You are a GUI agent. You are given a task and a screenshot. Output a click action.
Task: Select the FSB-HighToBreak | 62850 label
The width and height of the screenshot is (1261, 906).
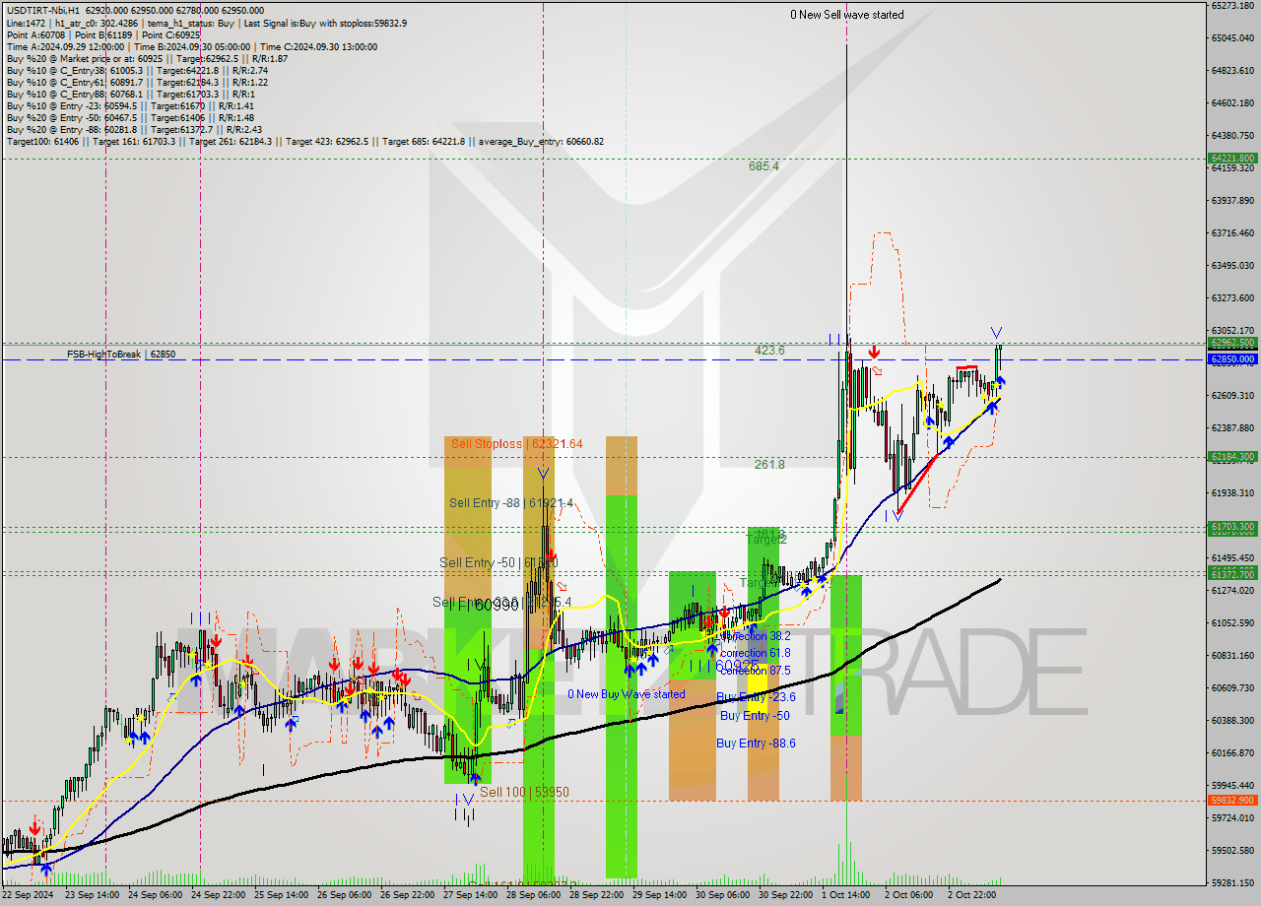pyautogui.click(x=121, y=354)
